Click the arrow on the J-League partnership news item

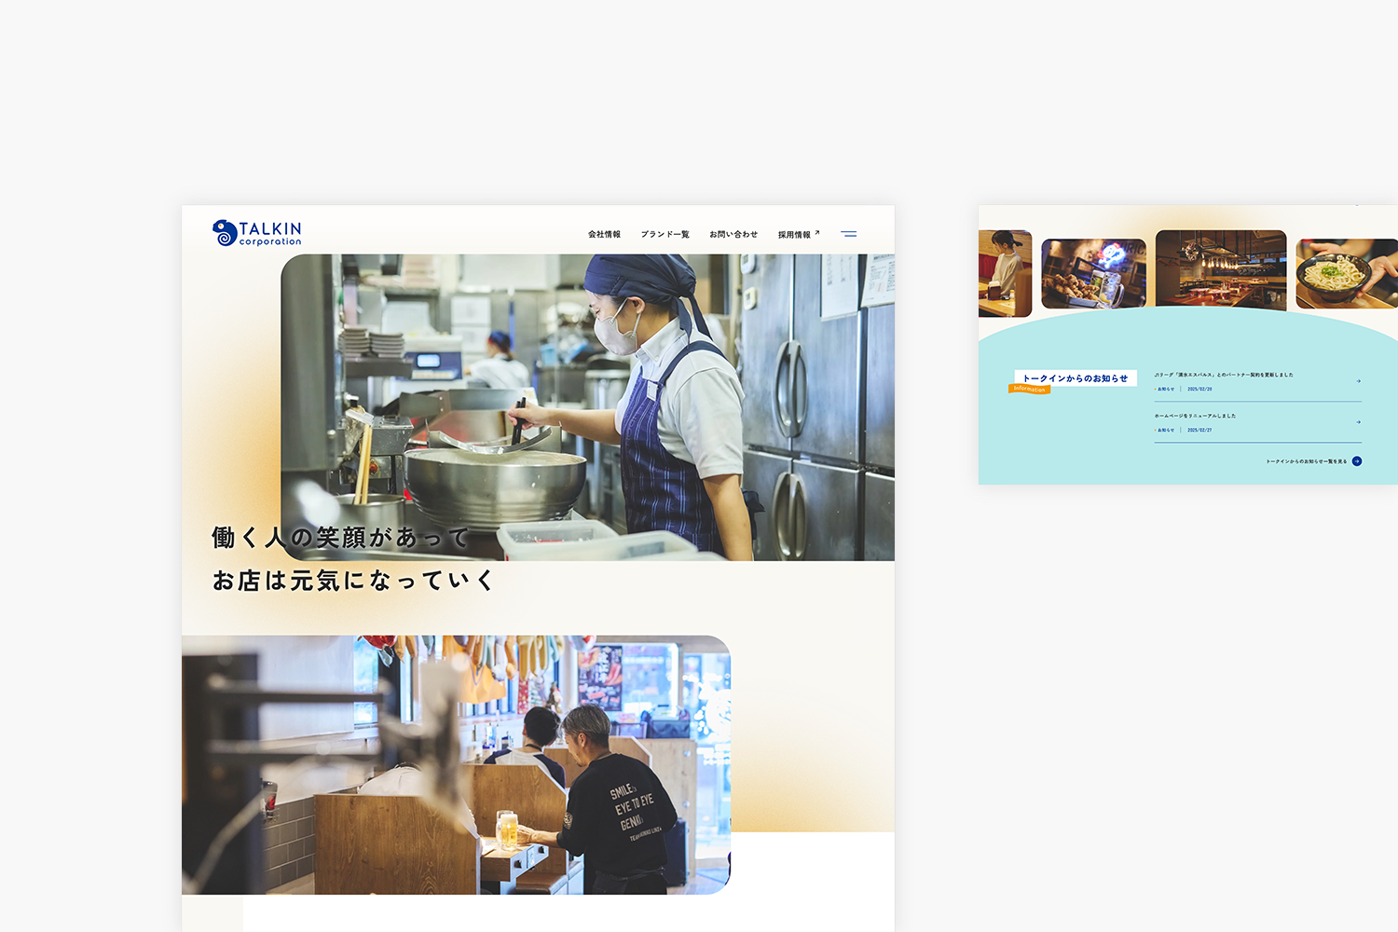[1358, 381]
